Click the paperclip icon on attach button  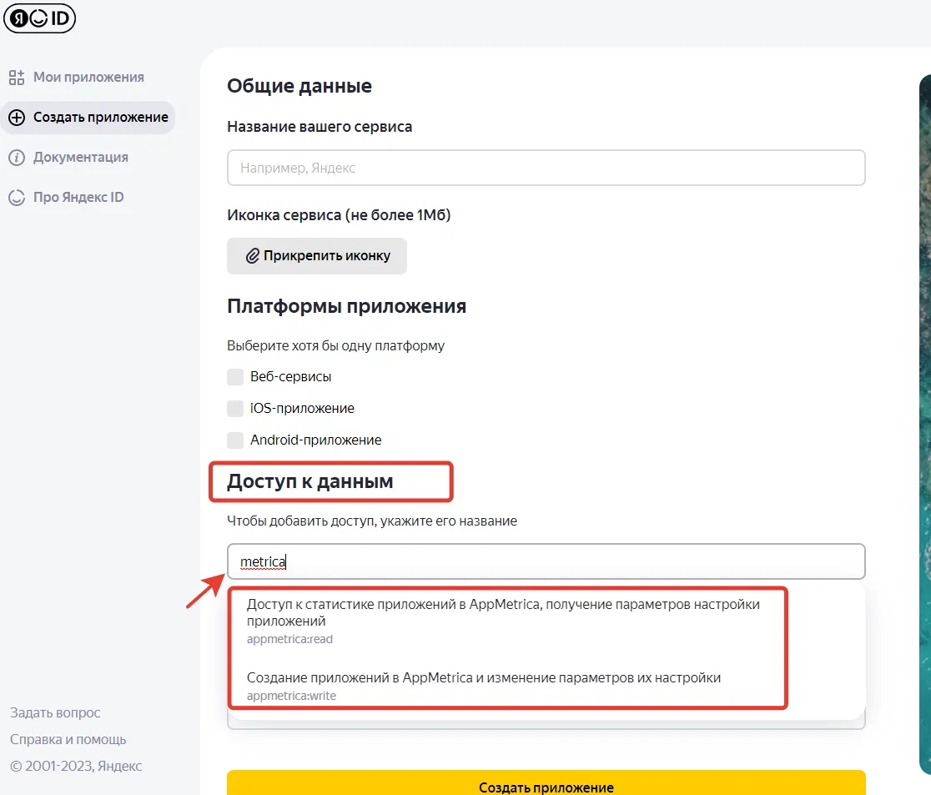[x=252, y=256]
